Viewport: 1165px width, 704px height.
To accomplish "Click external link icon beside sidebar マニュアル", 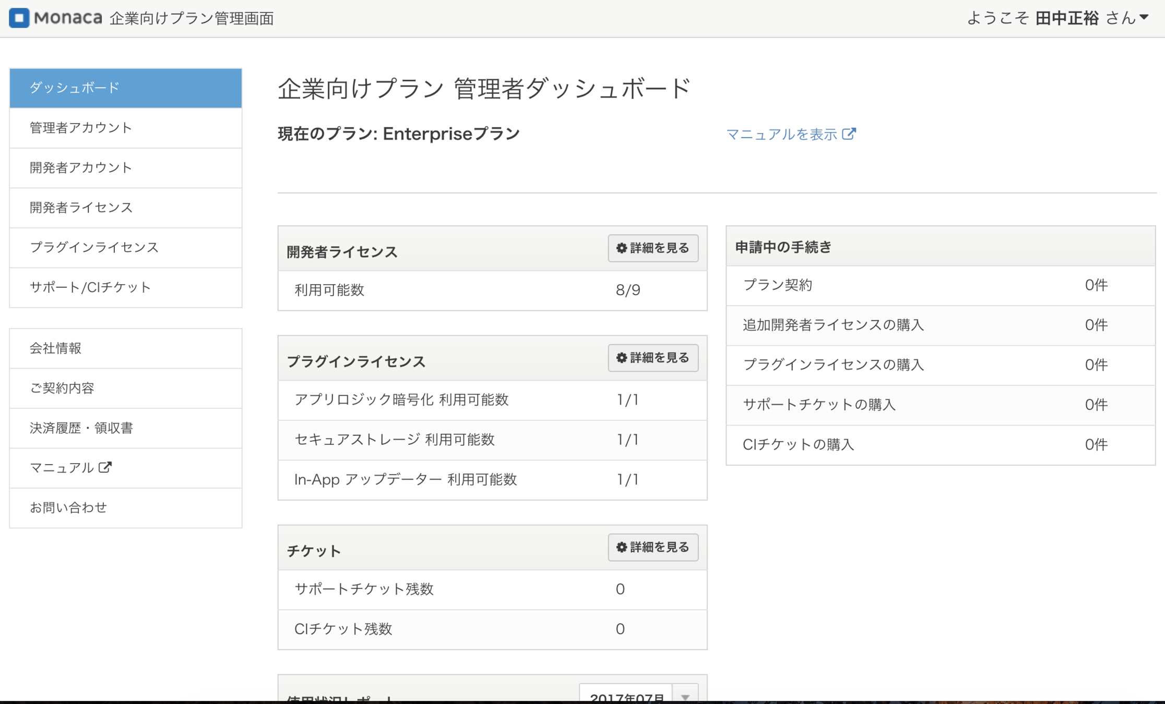I will point(105,467).
